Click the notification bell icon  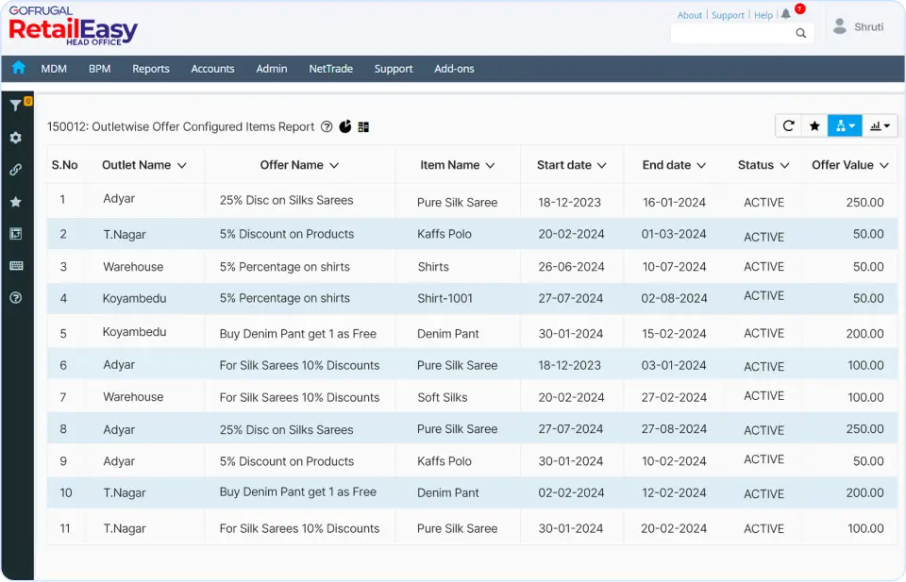coord(787,14)
